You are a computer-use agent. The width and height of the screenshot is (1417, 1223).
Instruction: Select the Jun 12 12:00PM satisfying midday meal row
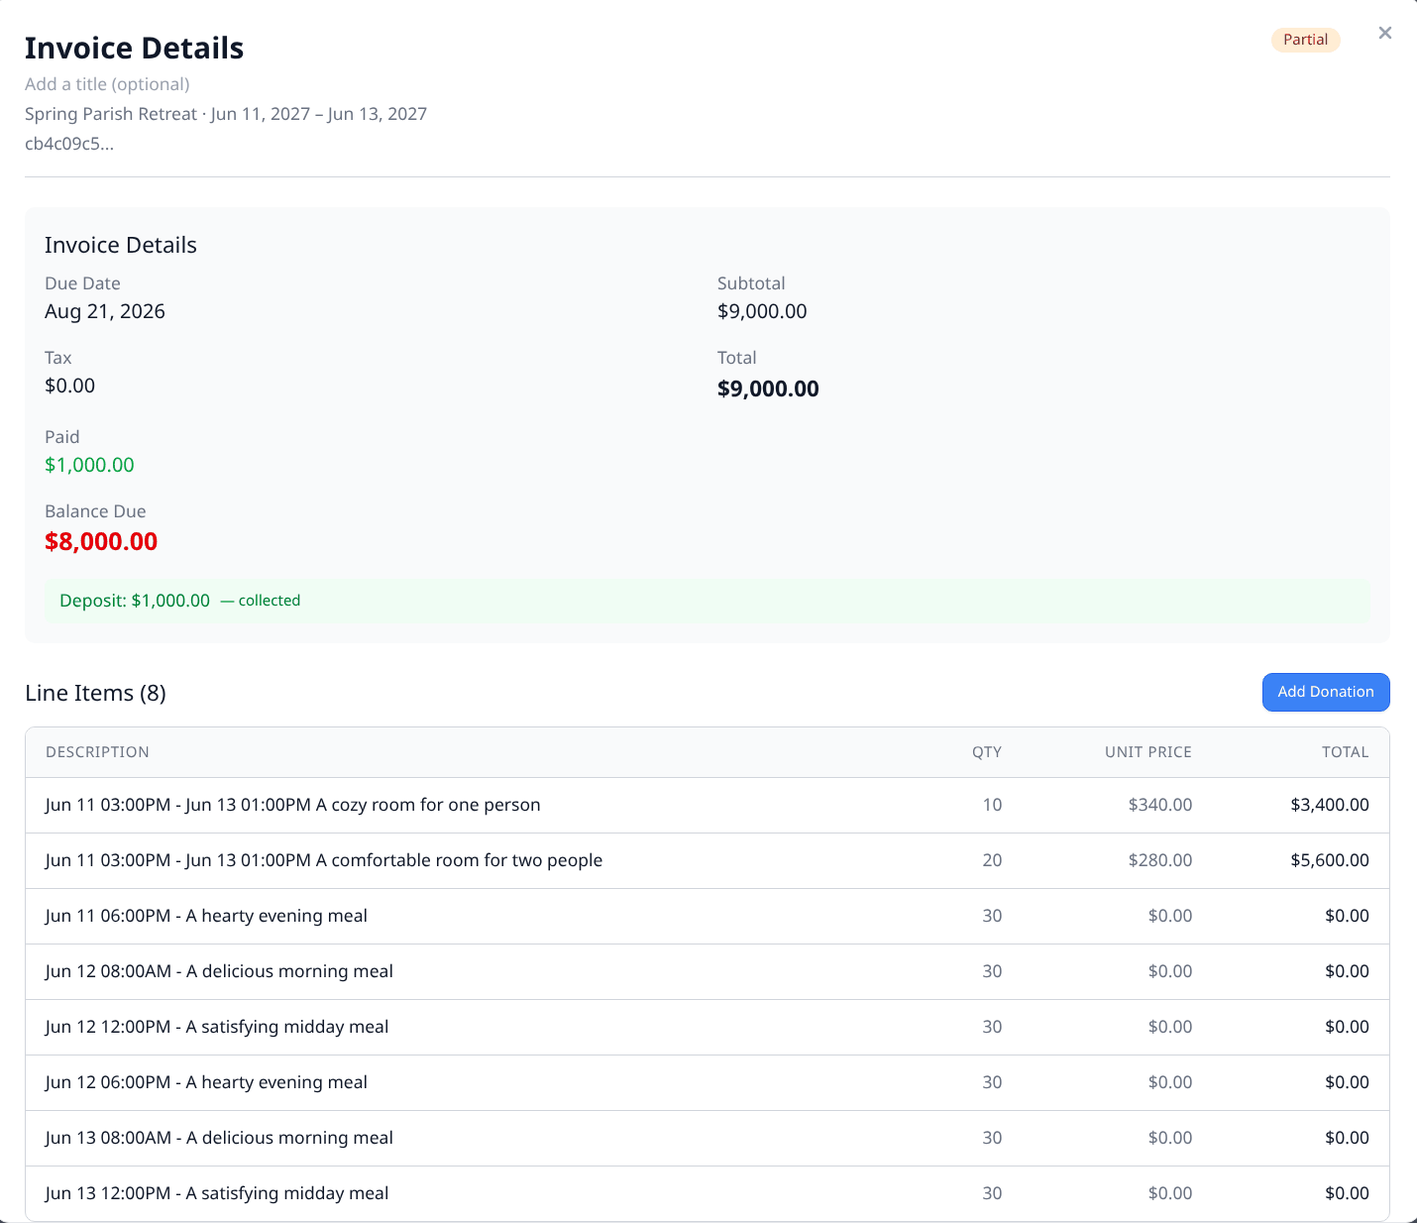point(708,1028)
